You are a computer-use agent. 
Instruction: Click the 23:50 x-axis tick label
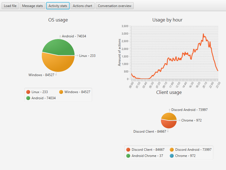pyautogui.click(x=218, y=85)
